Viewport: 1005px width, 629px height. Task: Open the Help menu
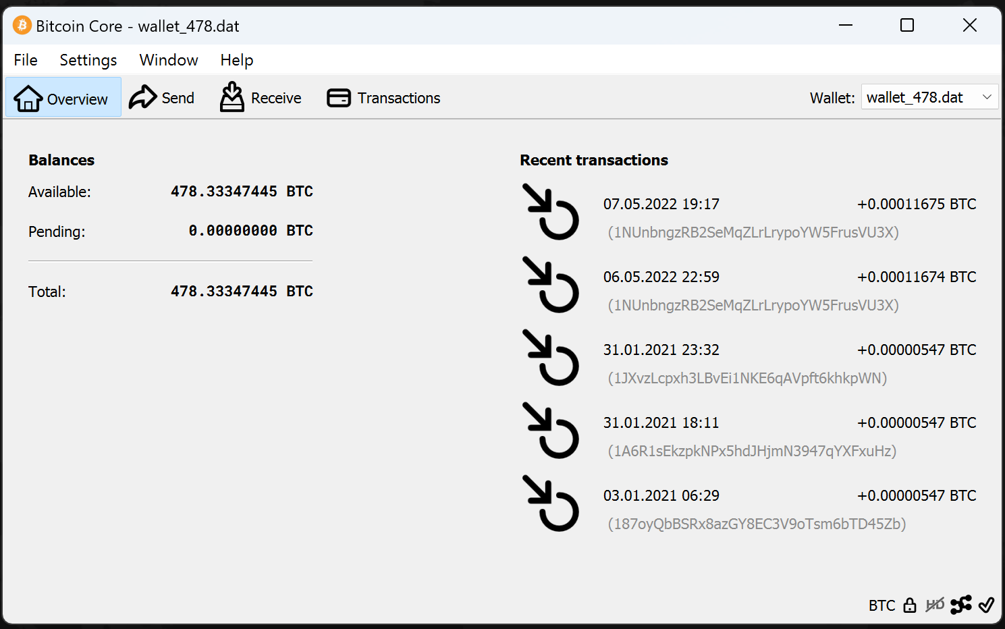click(x=237, y=60)
